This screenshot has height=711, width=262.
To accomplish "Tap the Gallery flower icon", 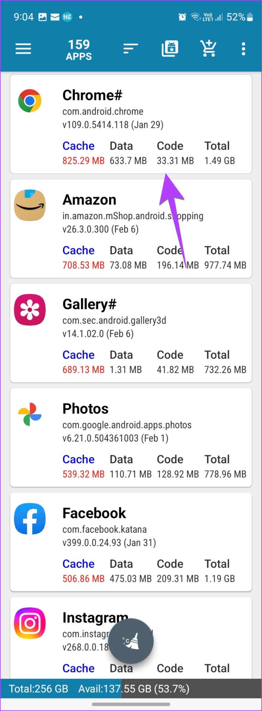I will point(30,310).
